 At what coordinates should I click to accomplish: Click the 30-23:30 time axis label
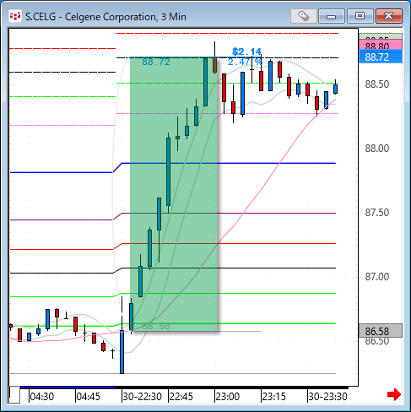point(328,397)
